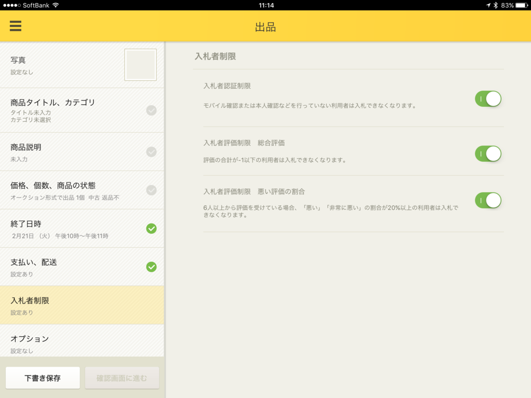The width and height of the screenshot is (531, 398).
Task: Click text 評価の合計が-1以下の利用者
Action: tap(275, 160)
